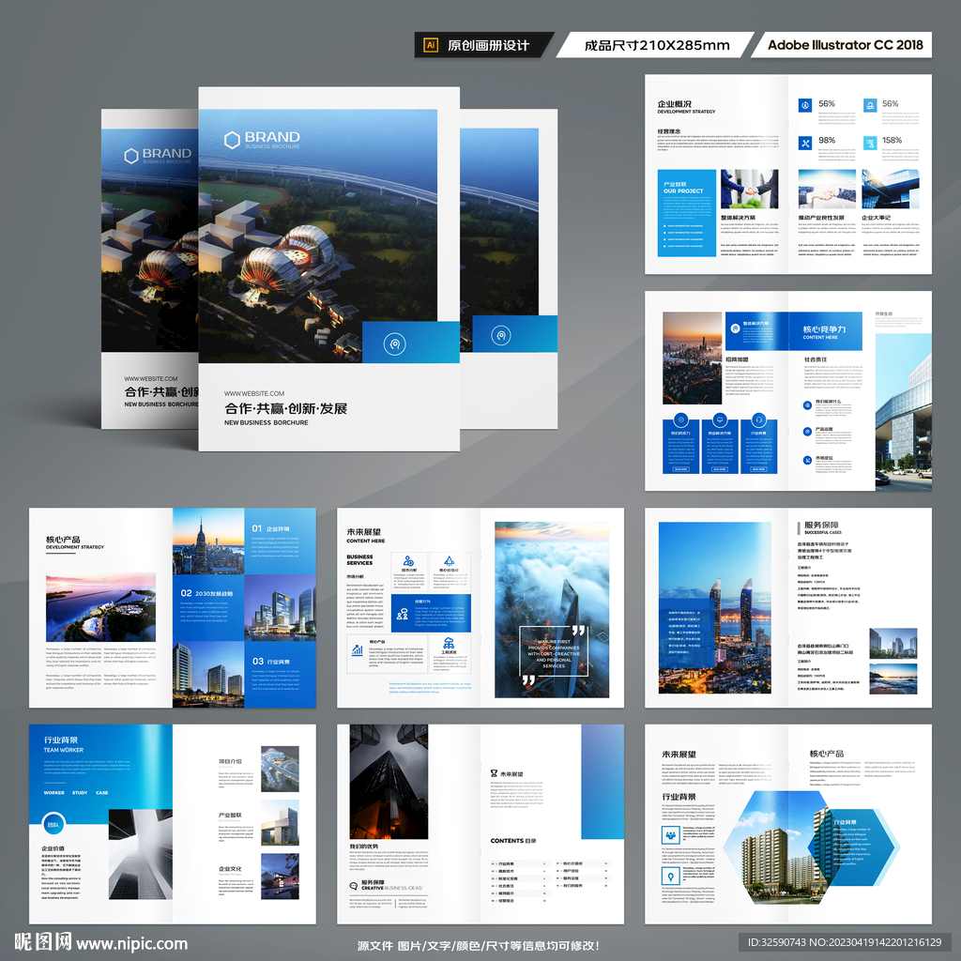Click 原创画册设计 banner label
This screenshot has height=961, width=961.
pyautogui.click(x=488, y=45)
